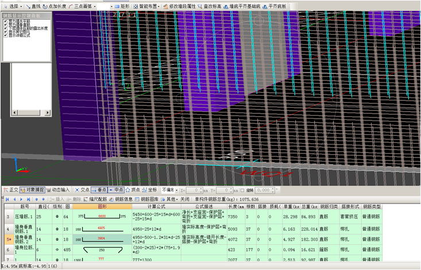Toggle 显示其它图元 checkbox
The height and width of the screenshot is (270, 421).
(6, 32)
